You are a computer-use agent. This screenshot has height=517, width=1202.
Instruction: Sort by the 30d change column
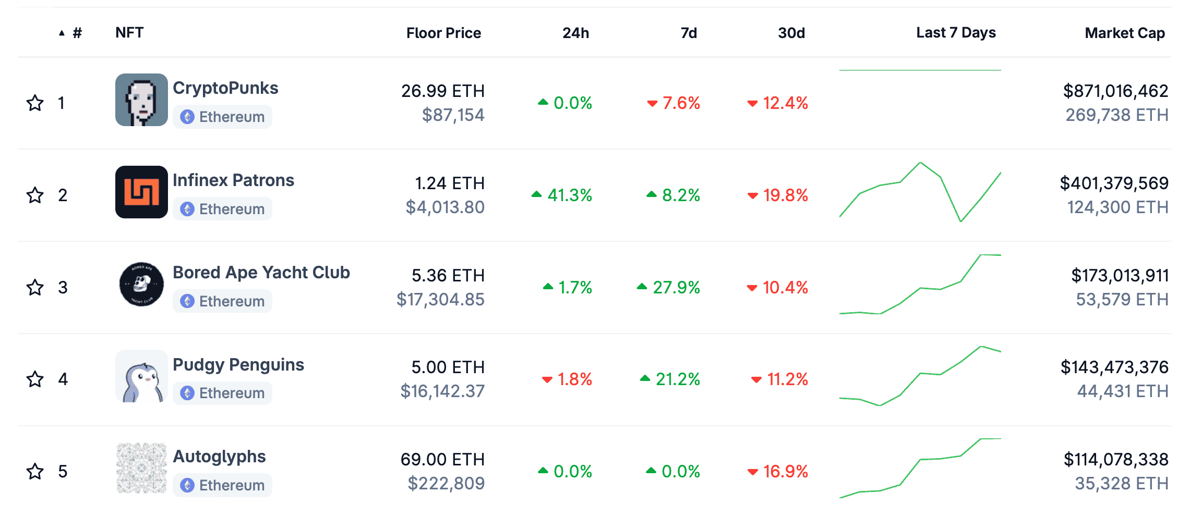click(x=791, y=33)
